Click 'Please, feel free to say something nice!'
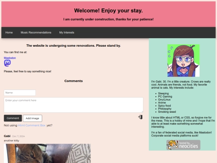The height and width of the screenshot is (163, 217). tap(28, 71)
